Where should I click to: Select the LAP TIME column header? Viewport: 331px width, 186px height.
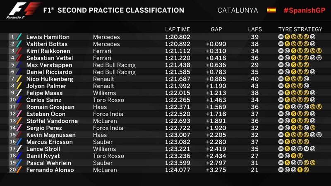point(177,29)
